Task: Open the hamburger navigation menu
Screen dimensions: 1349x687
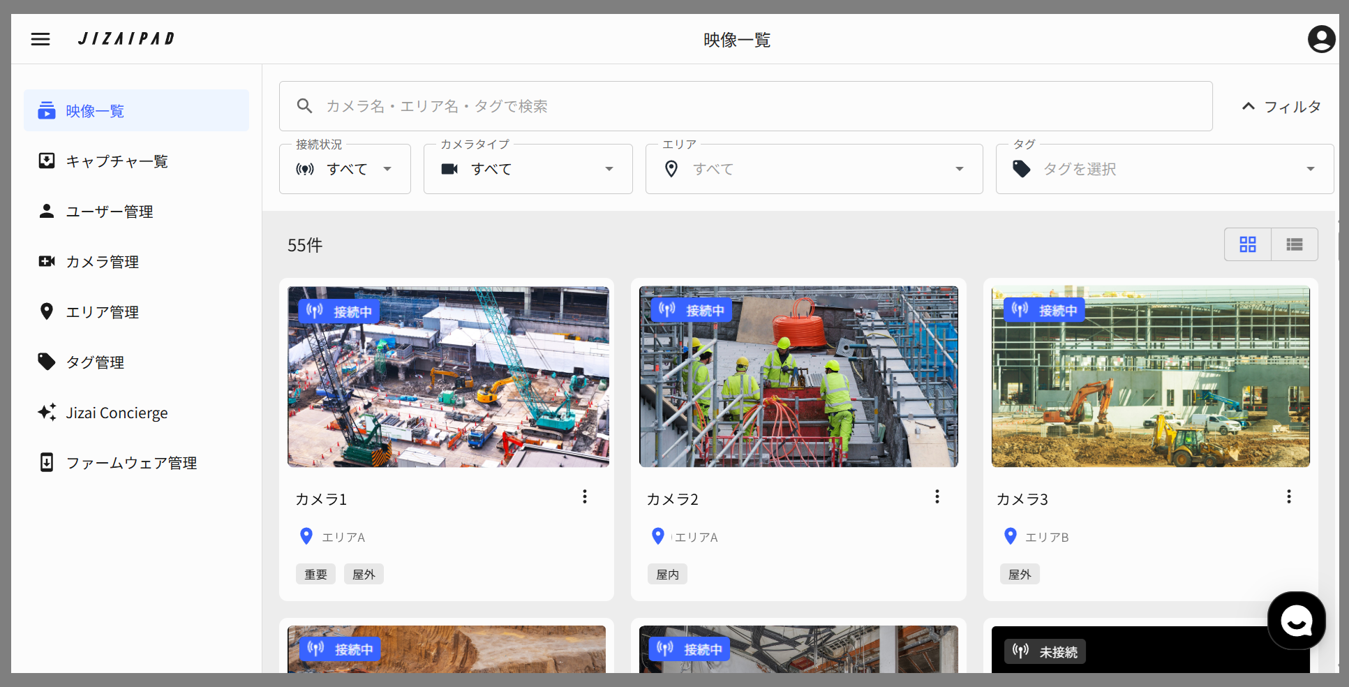Action: 40,39
